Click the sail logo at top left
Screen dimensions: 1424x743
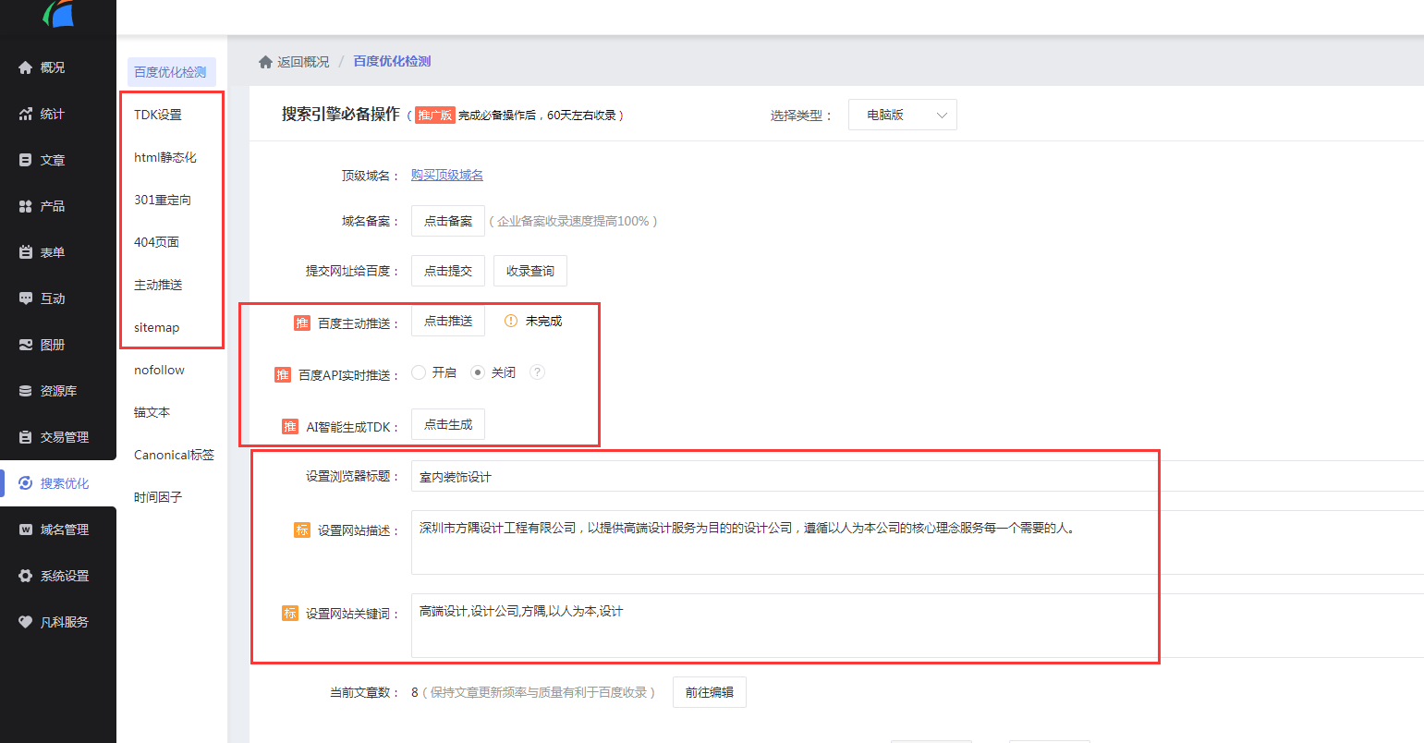click(x=58, y=13)
